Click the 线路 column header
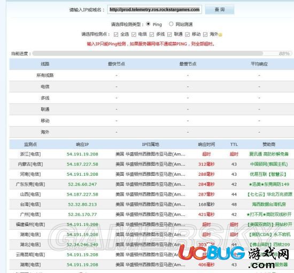This screenshot has width=294, height=273. pos(45,64)
